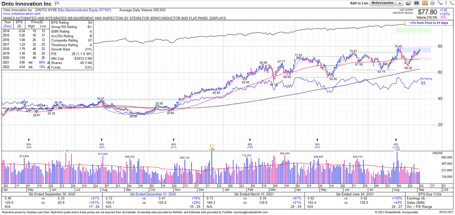Open help with the question mark icon

[446, 3]
